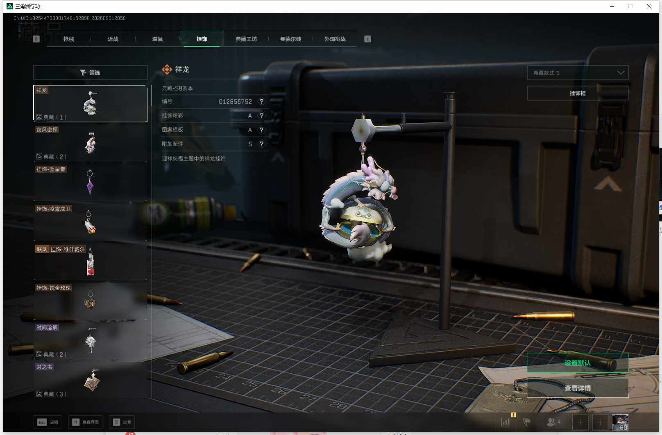Screen dimensions: 662x435
Task: Click the orange rarity icon beside 祥龙 title
Action: tap(167, 70)
